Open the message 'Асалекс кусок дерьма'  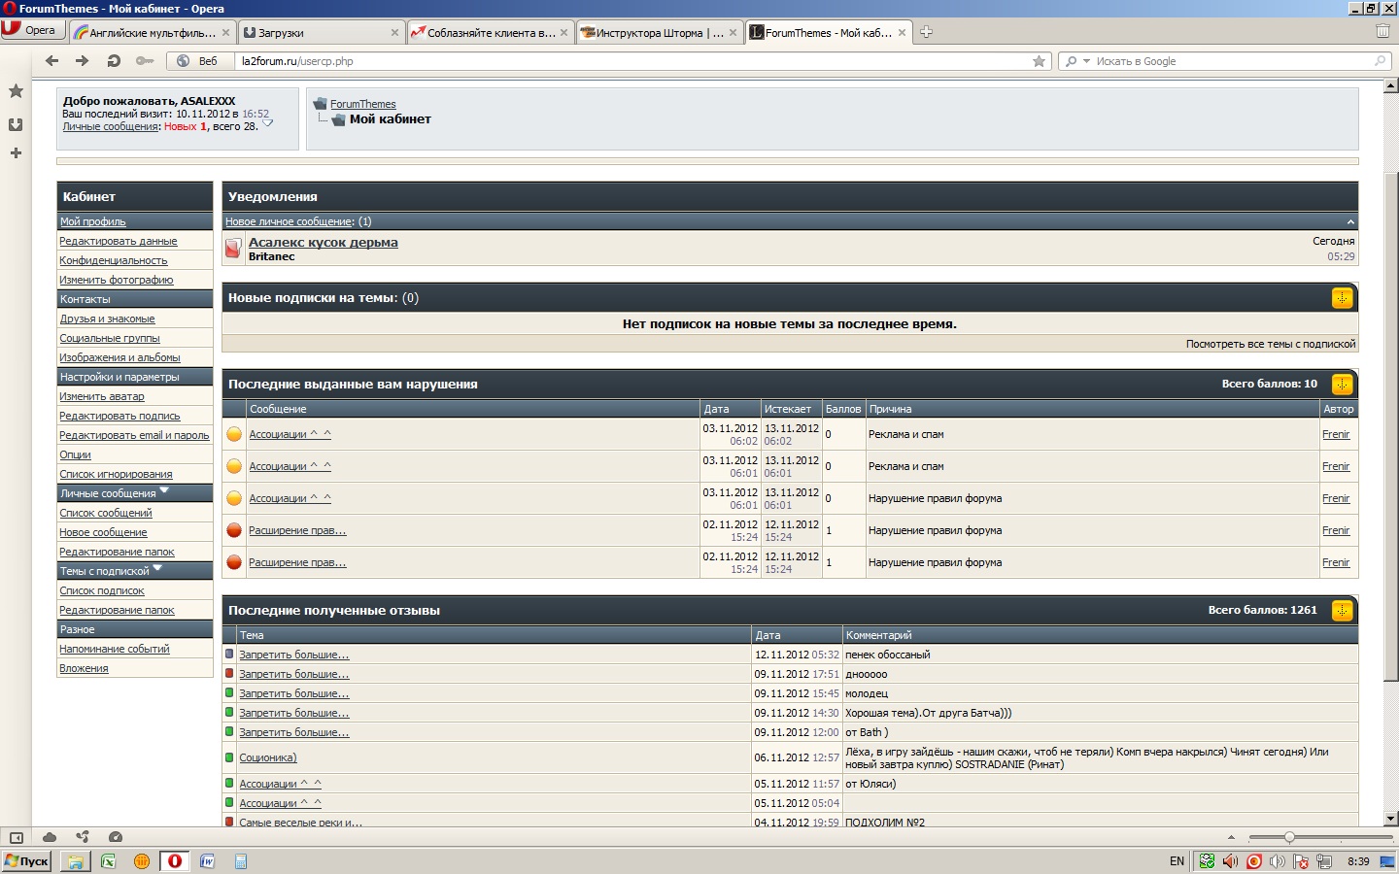[323, 243]
